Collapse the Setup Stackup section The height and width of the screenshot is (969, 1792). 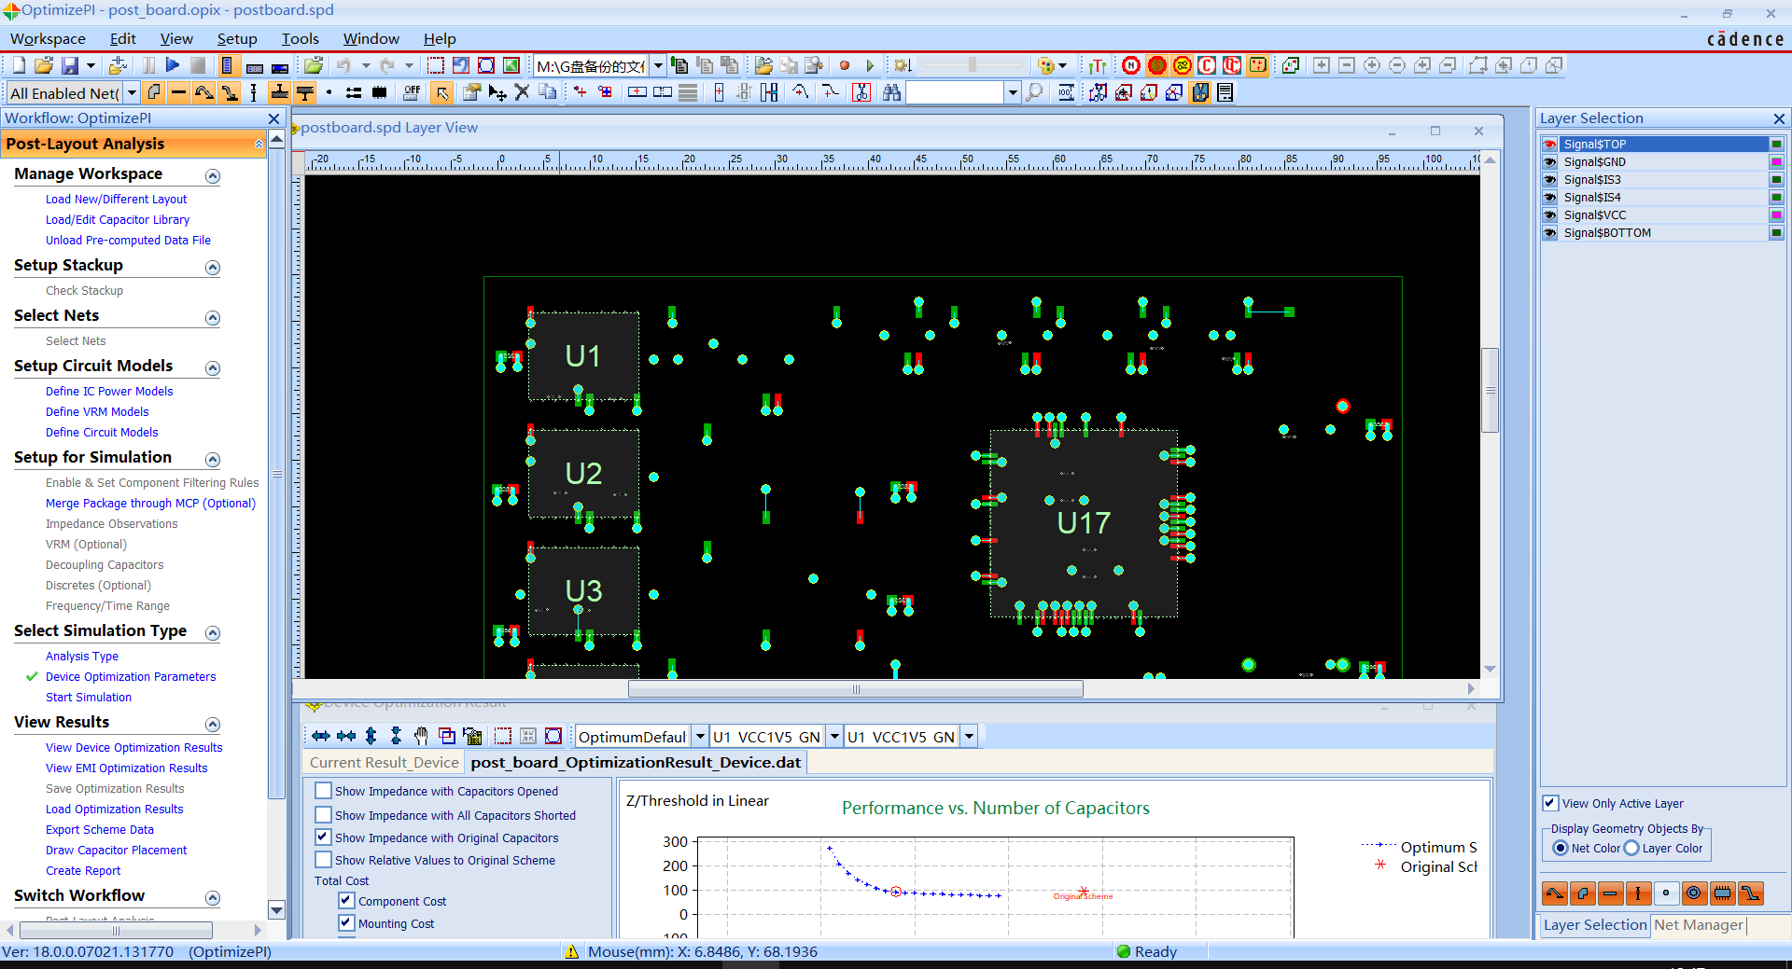coord(213,268)
